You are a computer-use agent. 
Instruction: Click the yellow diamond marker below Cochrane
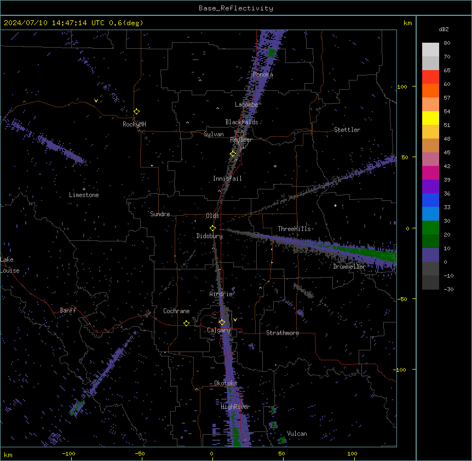(186, 323)
